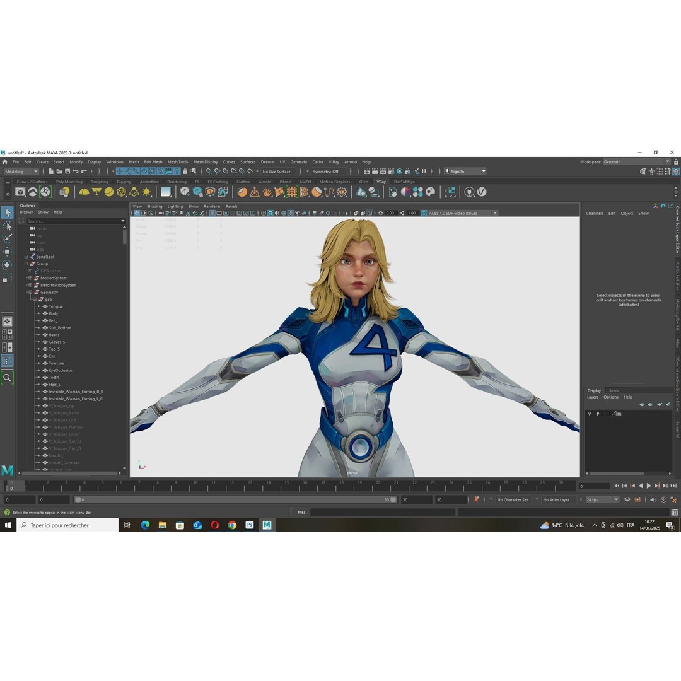Click the Maya home icon in menu bar
Viewport: 681px width, 681px height.
[x=5, y=162]
